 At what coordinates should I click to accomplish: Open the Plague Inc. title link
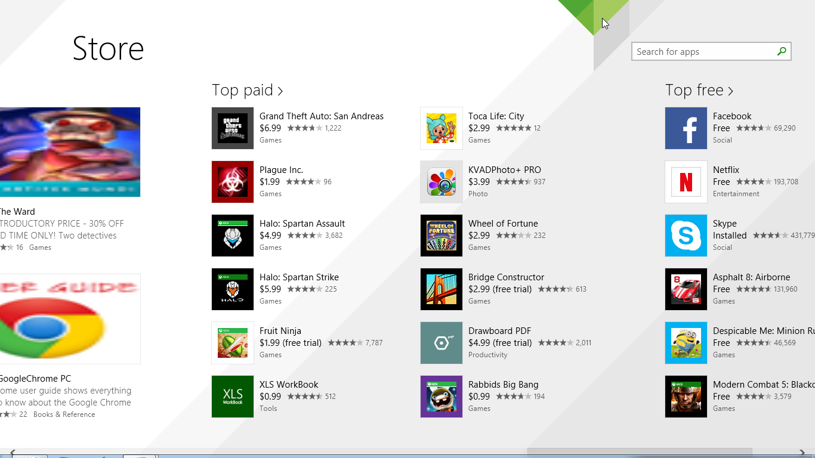(x=281, y=170)
